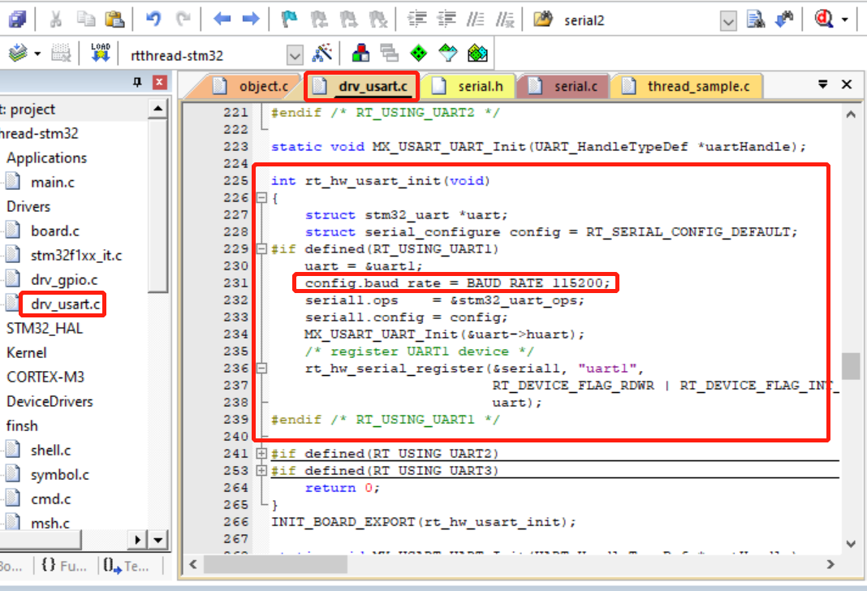Close the active editor tab
The width and height of the screenshot is (867, 591).
pos(847,84)
